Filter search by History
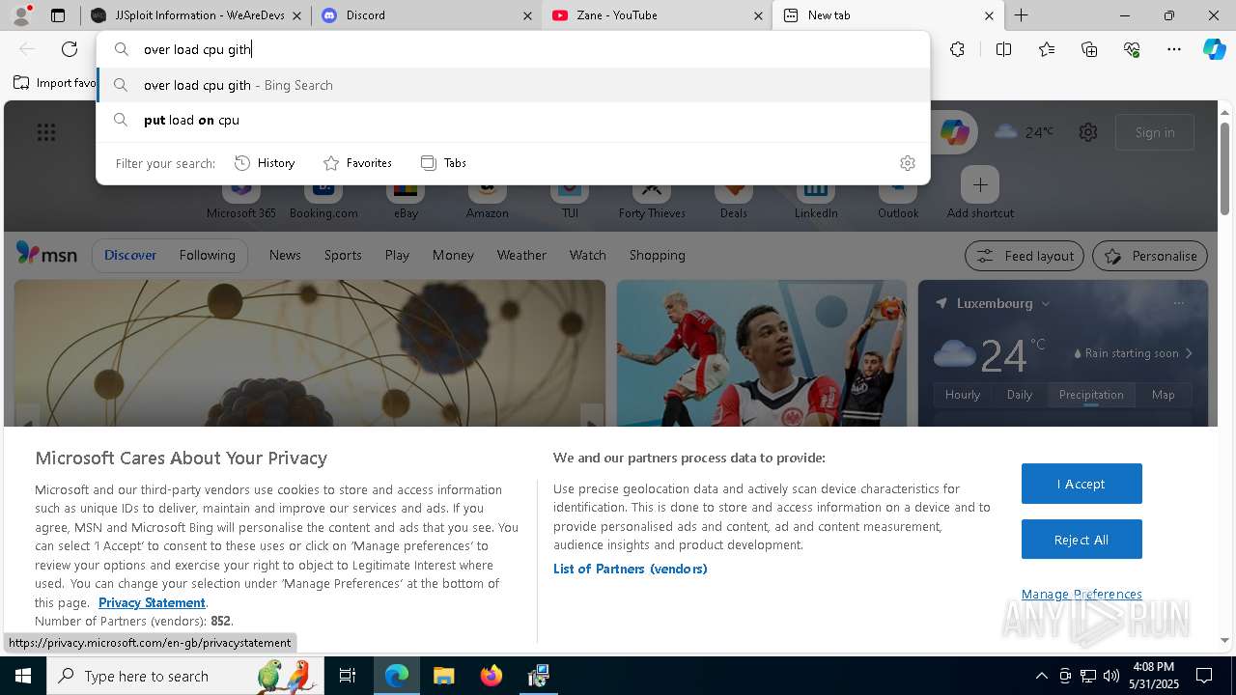1236x695 pixels. pos(265,163)
